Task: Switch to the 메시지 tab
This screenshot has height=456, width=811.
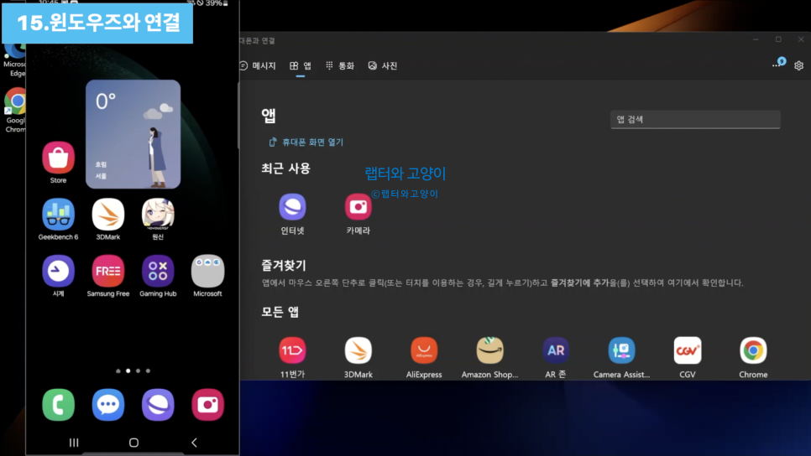Action: (258, 65)
